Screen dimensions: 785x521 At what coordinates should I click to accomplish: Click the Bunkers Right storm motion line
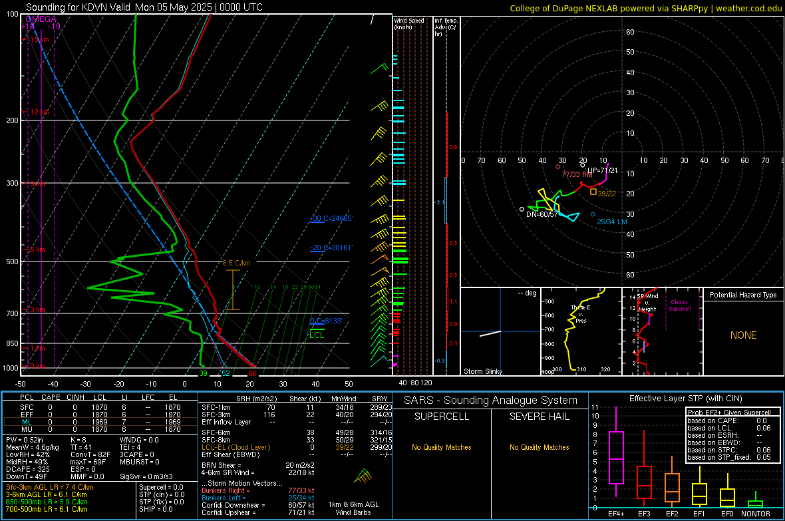pyautogui.click(x=258, y=490)
